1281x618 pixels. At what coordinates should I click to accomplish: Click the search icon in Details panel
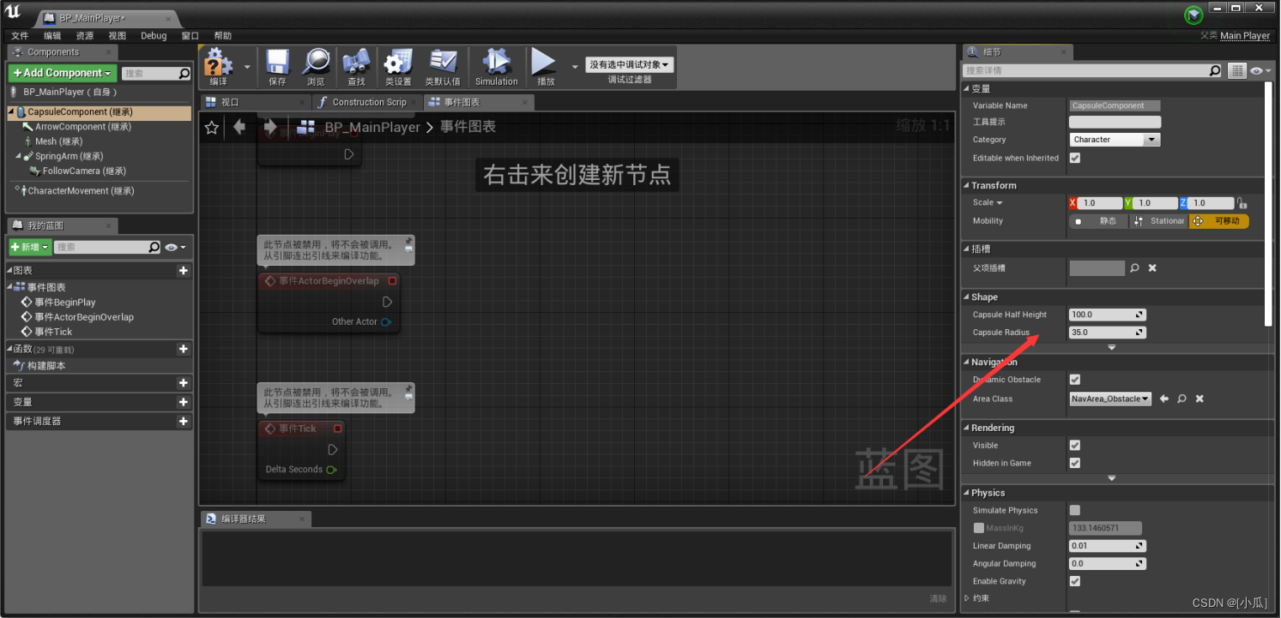point(1214,70)
